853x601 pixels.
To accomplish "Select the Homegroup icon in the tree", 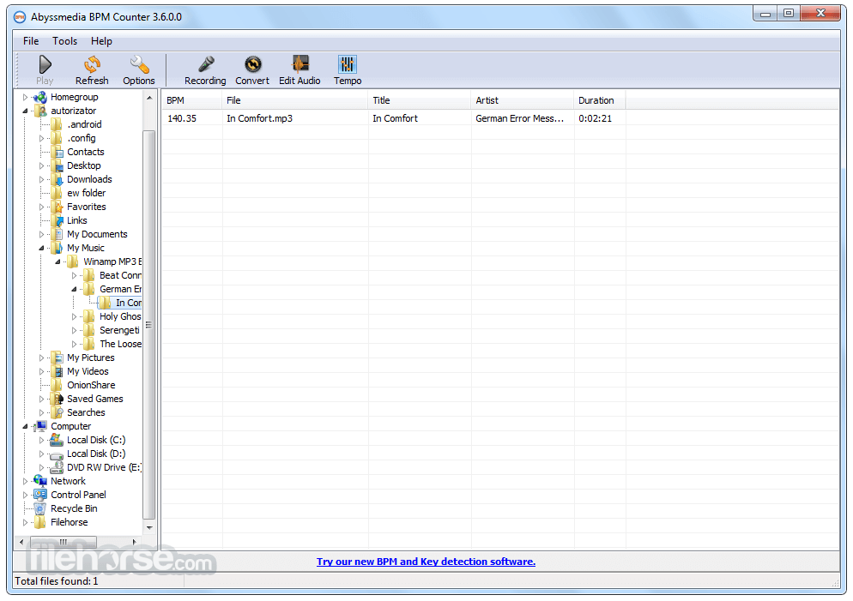I will 39,98.
